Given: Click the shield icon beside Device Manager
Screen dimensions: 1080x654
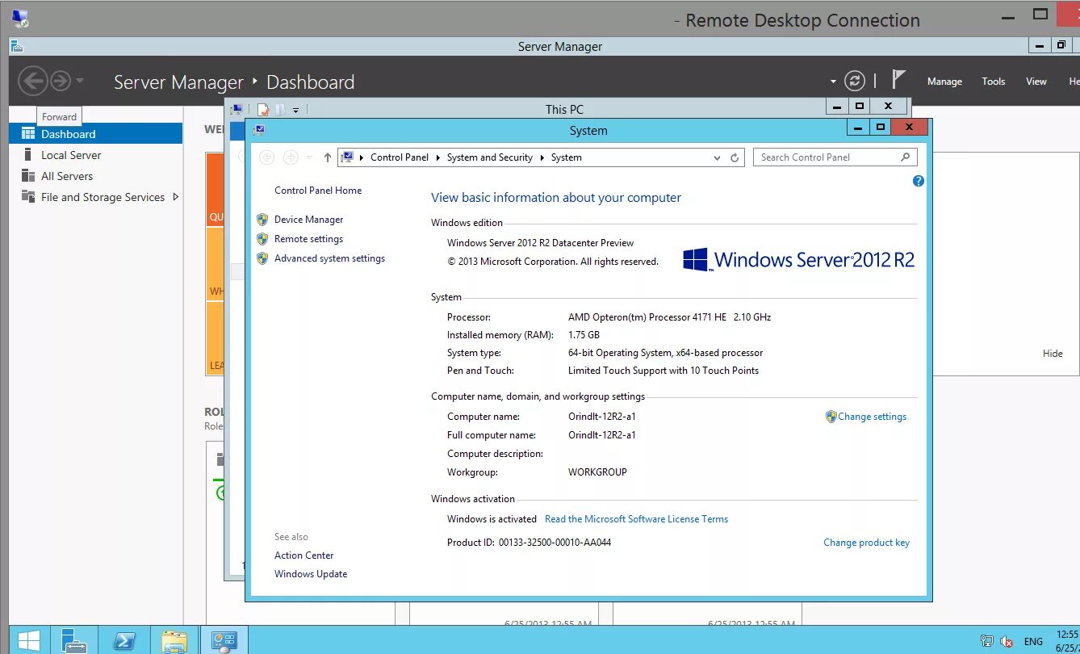Looking at the screenshot, I should [x=262, y=220].
